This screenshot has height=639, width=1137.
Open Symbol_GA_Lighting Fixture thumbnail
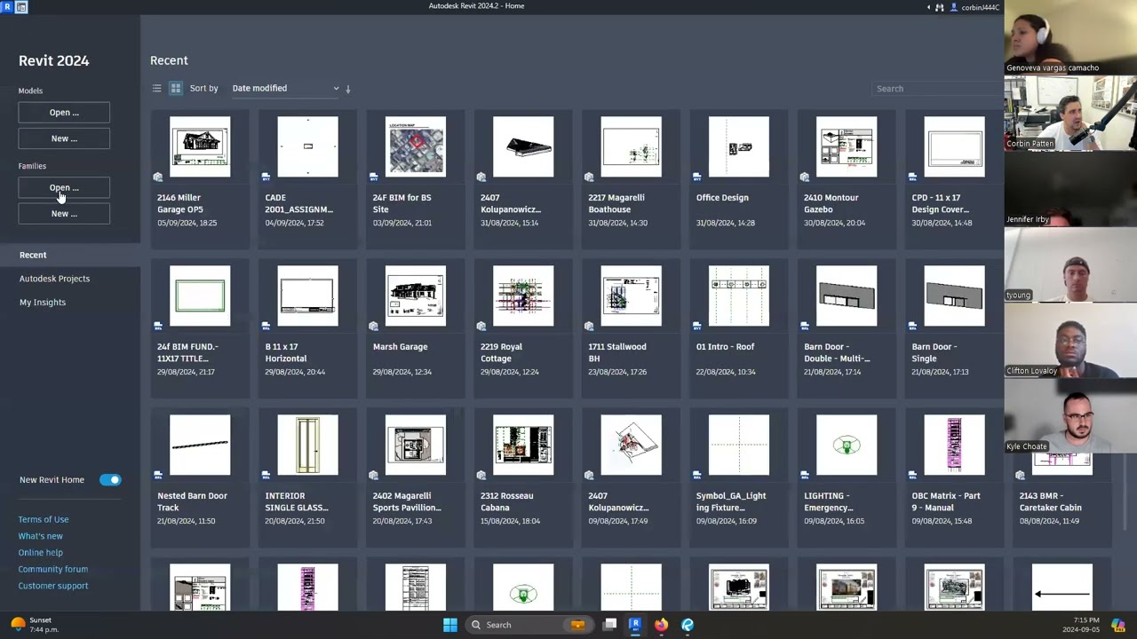point(739,445)
